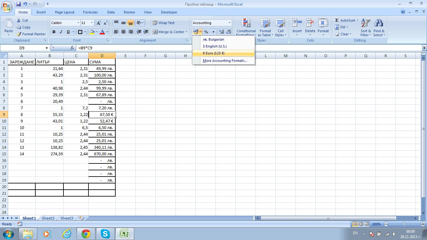The width and height of the screenshot is (427, 240).
Task: Switch to Formulas ribbon tab
Action: pyautogui.click(x=90, y=12)
